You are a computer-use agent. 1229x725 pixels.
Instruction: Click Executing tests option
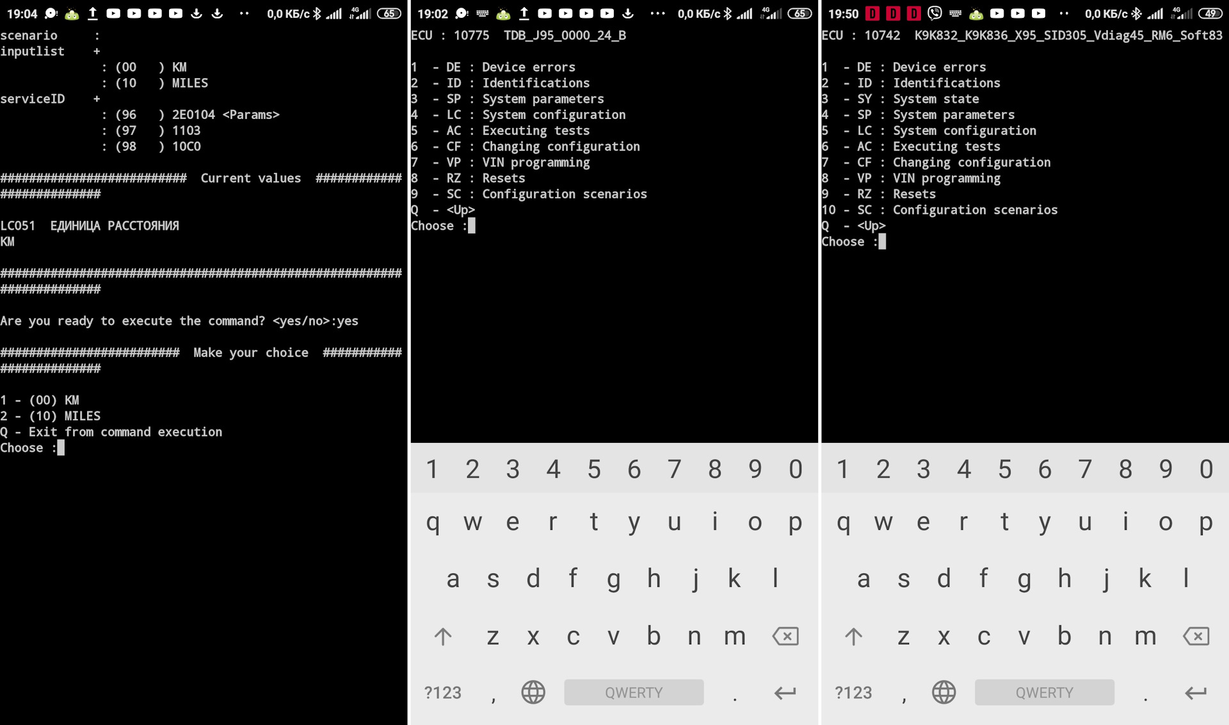[x=536, y=131]
